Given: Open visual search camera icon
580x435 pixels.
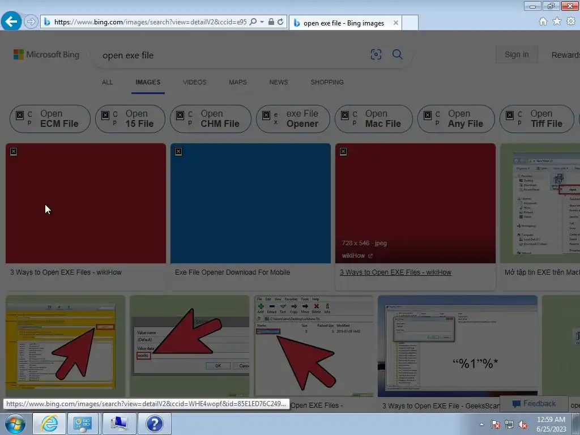Looking at the screenshot, I should 376,55.
